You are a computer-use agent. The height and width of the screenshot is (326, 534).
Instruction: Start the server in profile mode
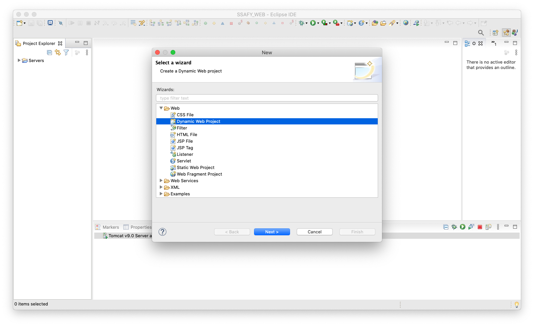pyautogui.click(x=471, y=227)
